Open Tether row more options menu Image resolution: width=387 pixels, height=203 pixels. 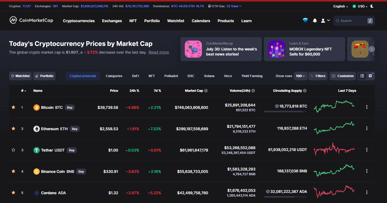tap(367, 150)
